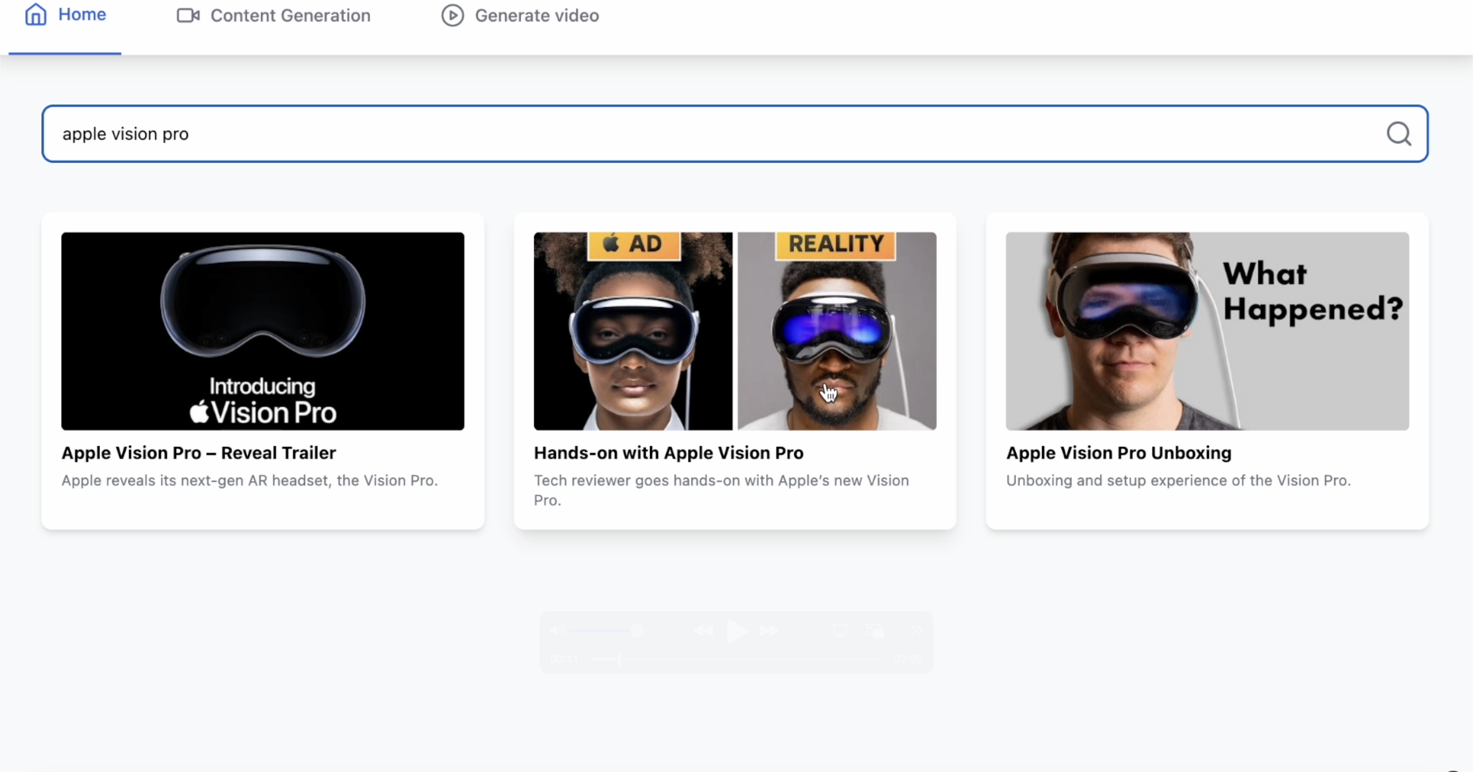1473x772 pixels.
Task: Click the playback progress bar near 00:11
Action: point(619,659)
